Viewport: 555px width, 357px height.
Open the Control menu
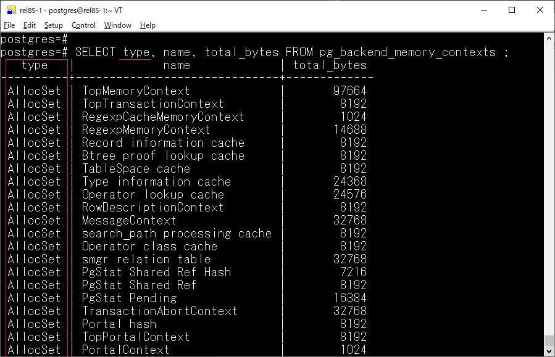click(x=83, y=25)
